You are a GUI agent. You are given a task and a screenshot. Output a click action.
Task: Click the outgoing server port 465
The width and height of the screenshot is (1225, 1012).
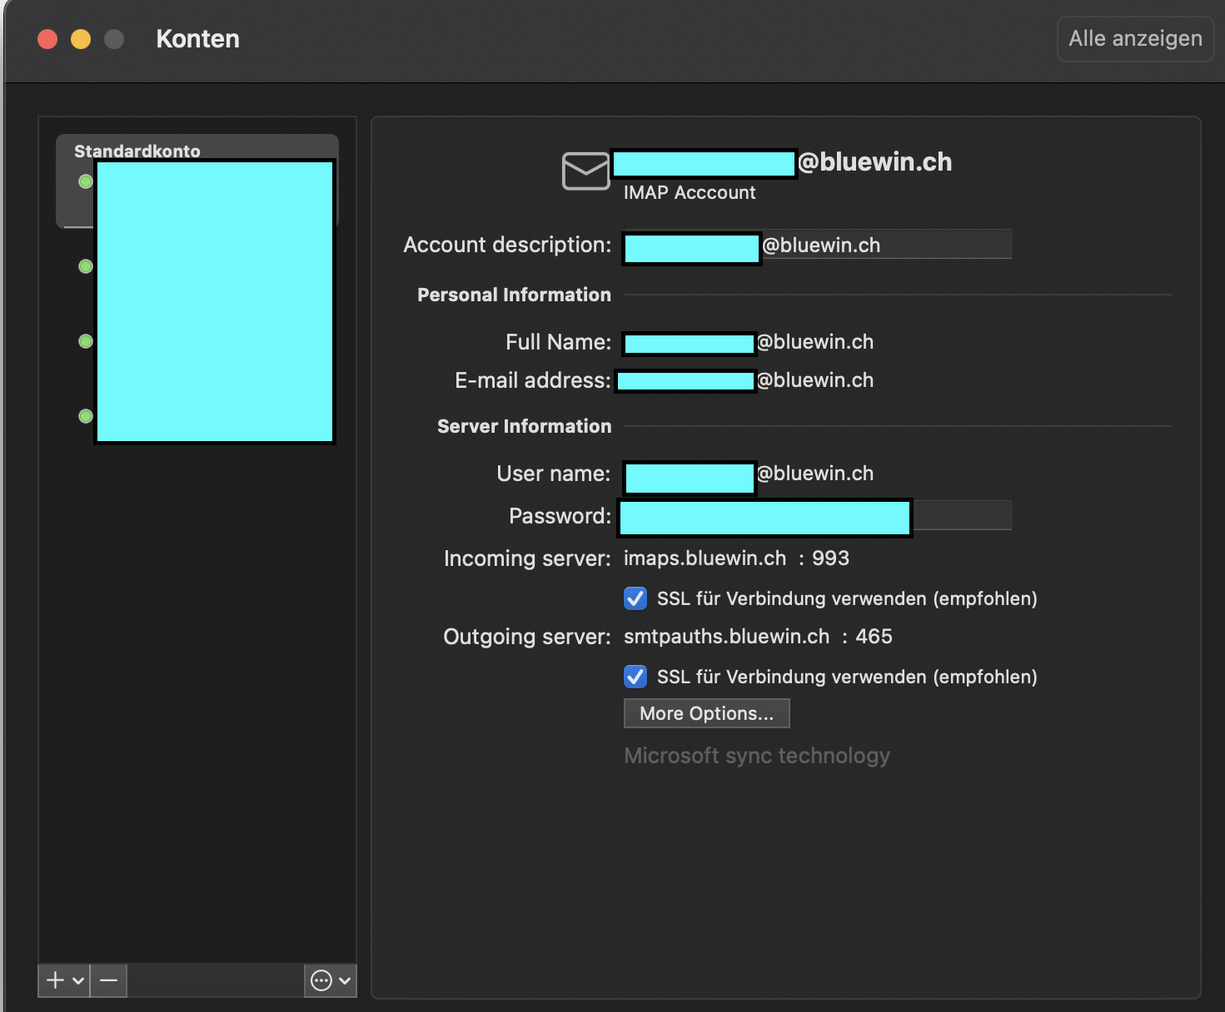point(874,637)
